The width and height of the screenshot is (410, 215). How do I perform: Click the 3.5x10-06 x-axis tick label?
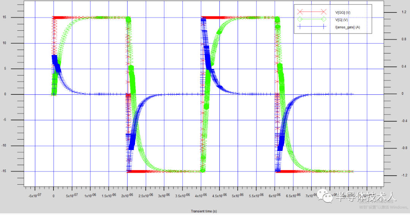click(182, 195)
